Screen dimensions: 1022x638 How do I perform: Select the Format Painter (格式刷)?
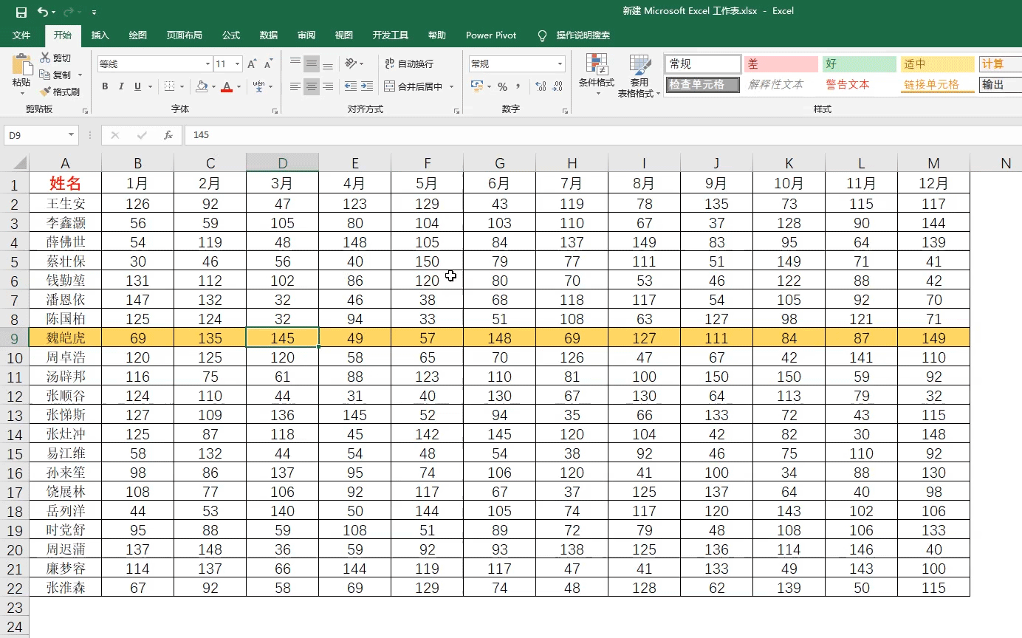click(60, 92)
